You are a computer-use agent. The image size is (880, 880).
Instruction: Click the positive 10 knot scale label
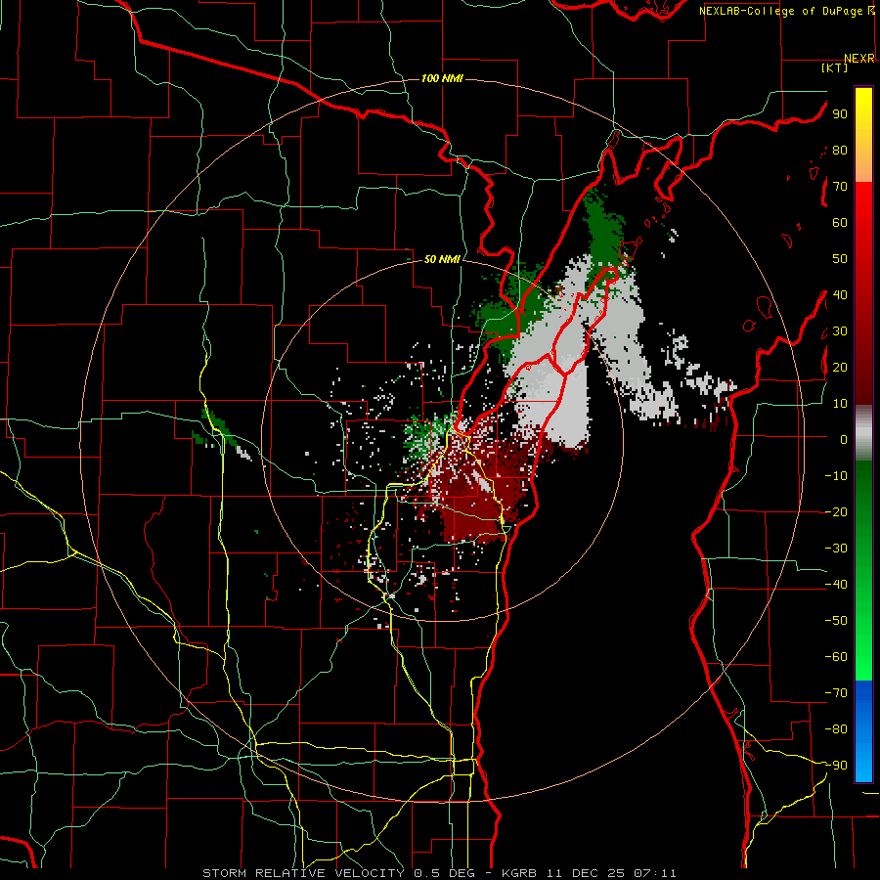tap(840, 404)
